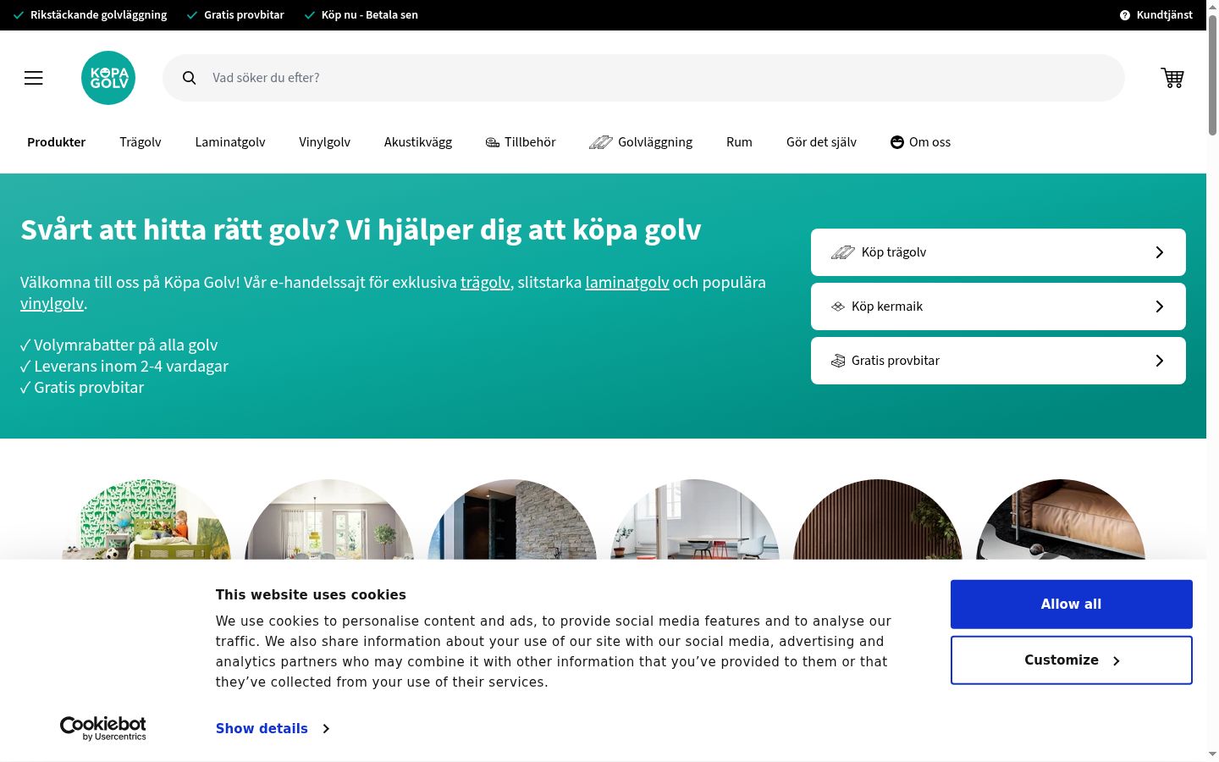Select Laminatgolv in the navigation
The image size is (1219, 762).
coord(230,142)
